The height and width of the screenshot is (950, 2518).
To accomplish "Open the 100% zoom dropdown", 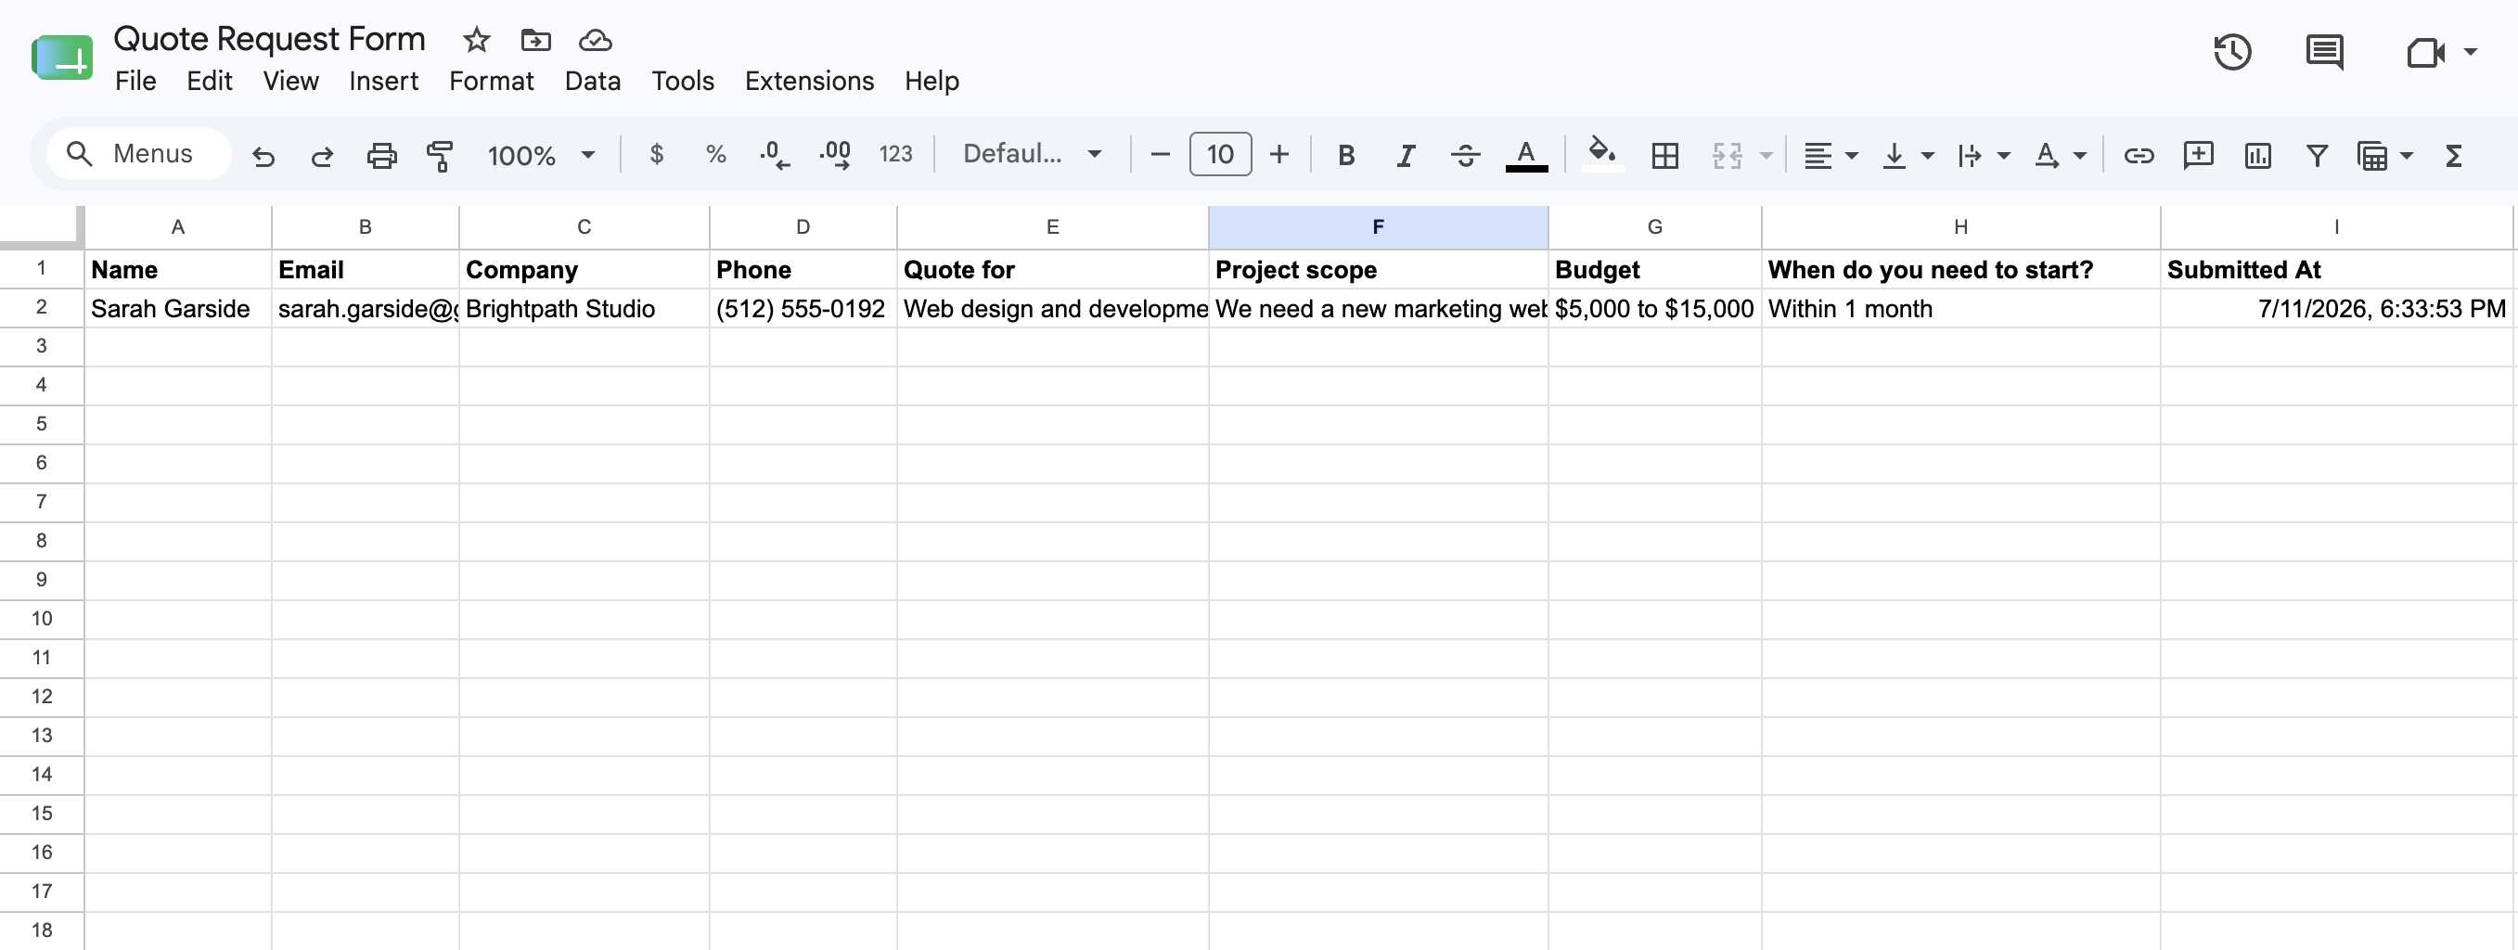I will (541, 156).
